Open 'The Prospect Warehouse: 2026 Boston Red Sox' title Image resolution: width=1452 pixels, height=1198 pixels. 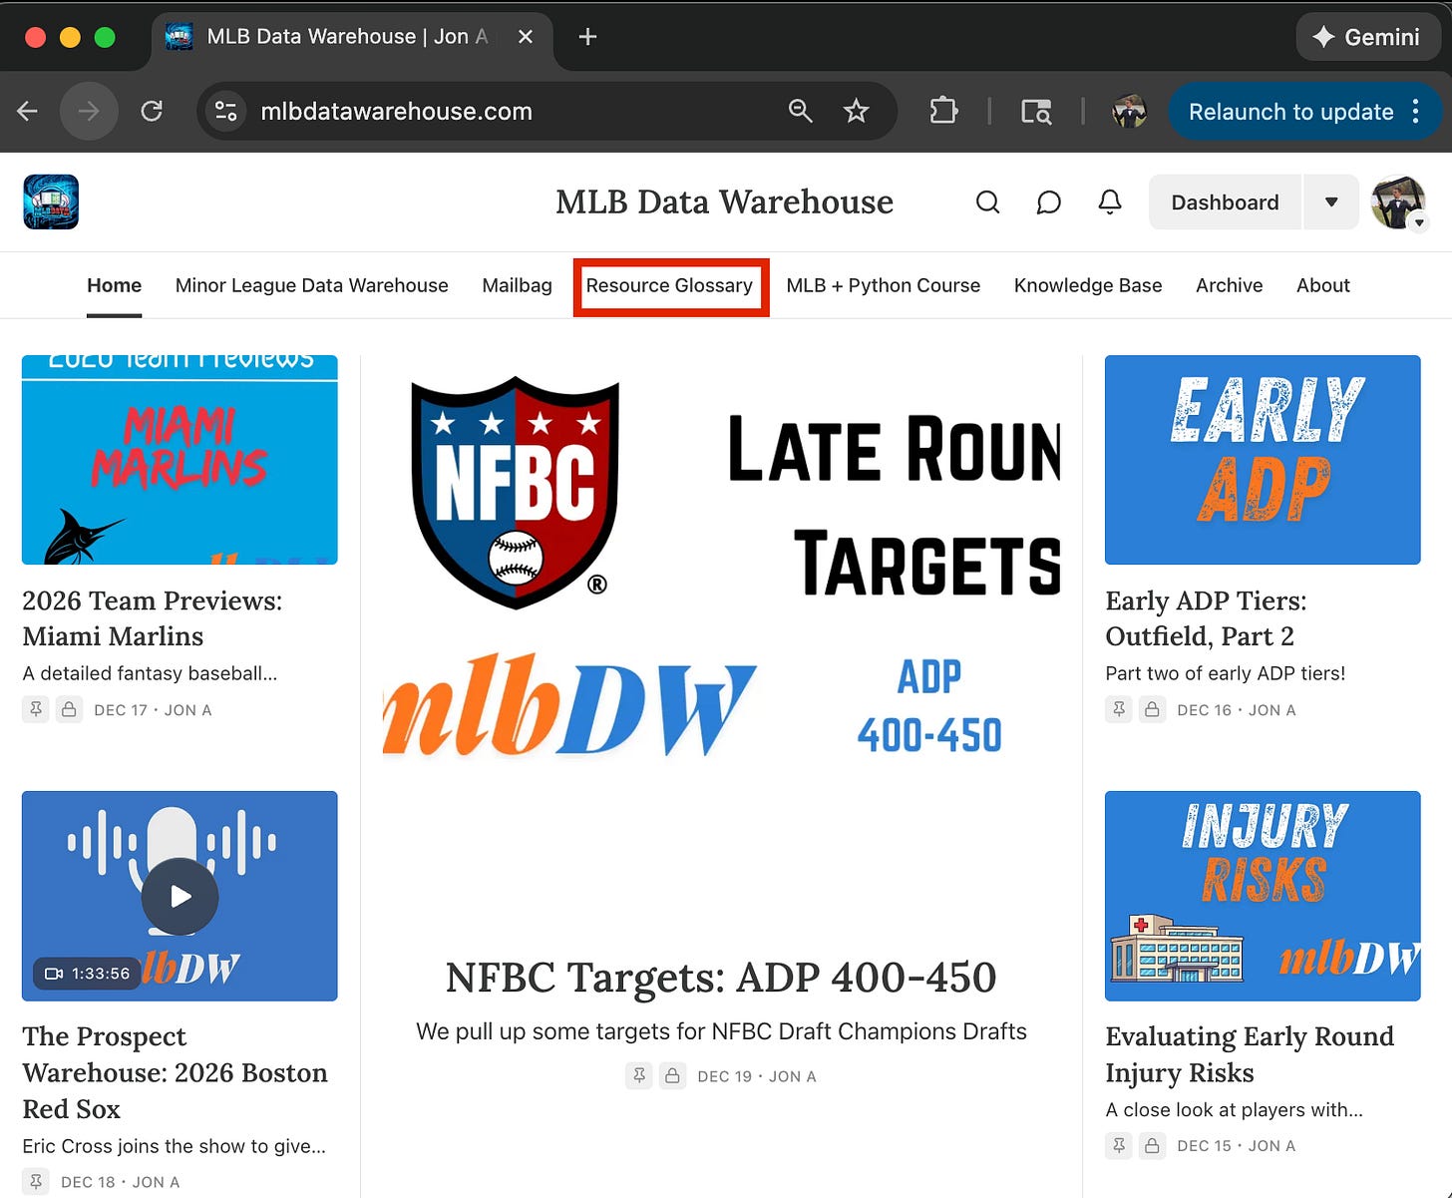tap(175, 1072)
